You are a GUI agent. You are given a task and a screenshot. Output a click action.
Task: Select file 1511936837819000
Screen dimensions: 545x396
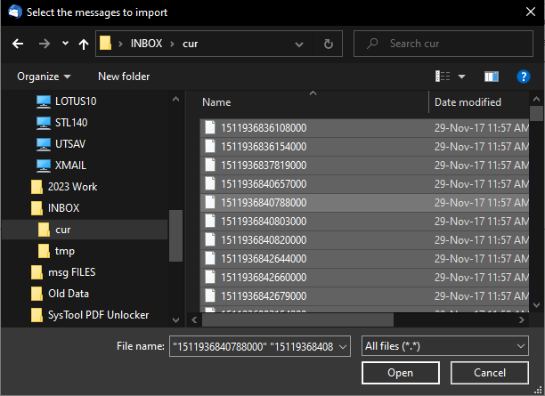[364, 166]
